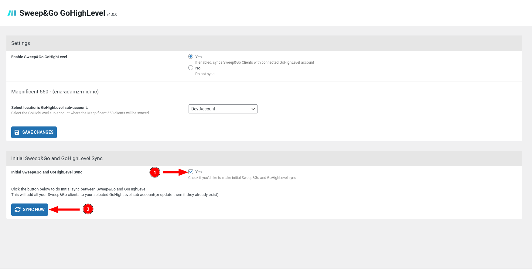Toggle the initial sync Yes checkbox

191,172
